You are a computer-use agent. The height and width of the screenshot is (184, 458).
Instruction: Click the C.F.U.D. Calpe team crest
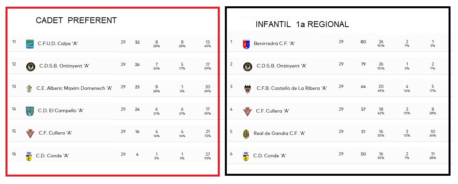pos(30,44)
